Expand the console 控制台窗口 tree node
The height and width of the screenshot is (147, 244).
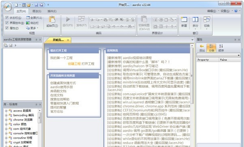click(6, 133)
